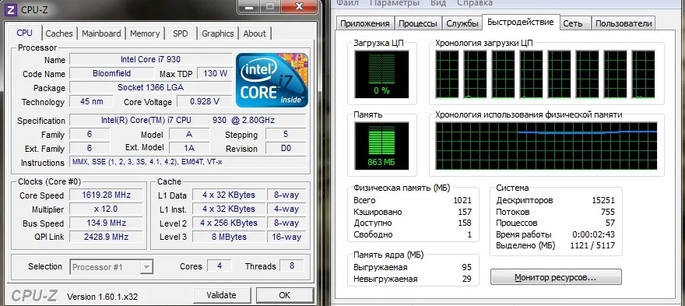The height and width of the screenshot is (306, 685).
Task: Click the CPU usage gauge showing 0 %
Action: pyautogui.click(x=381, y=74)
